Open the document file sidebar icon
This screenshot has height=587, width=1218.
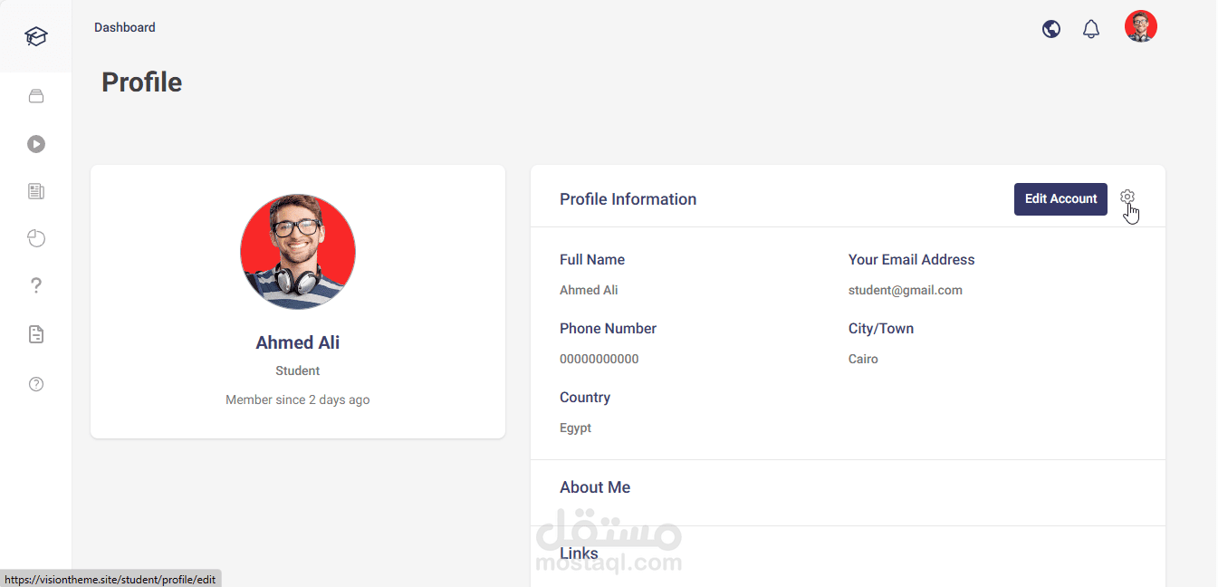click(x=36, y=334)
